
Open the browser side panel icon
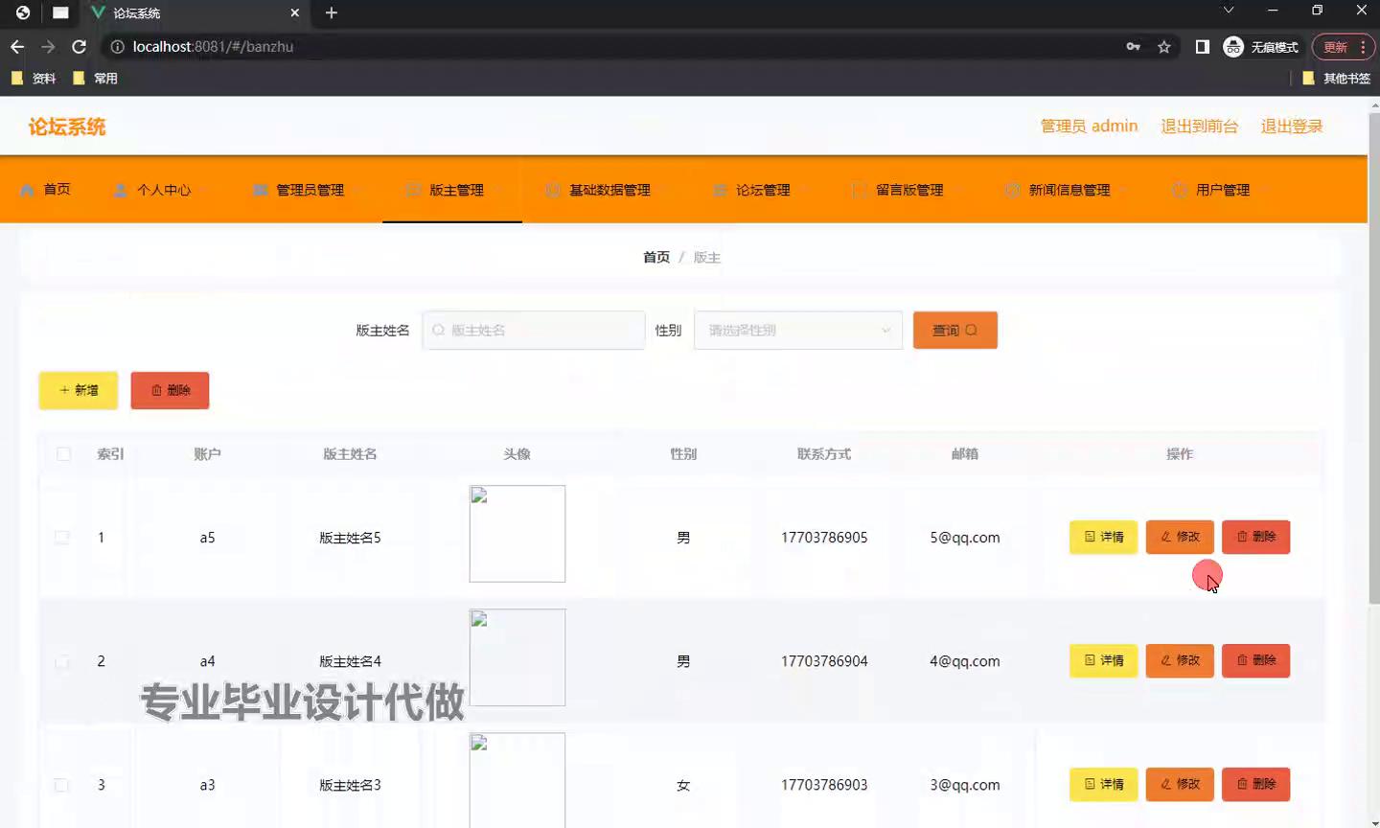[x=1202, y=47]
